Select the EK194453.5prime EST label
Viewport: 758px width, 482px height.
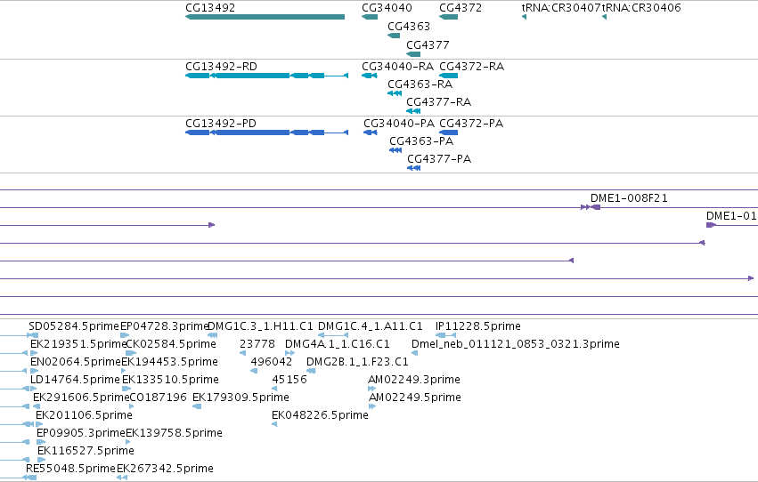tap(169, 362)
